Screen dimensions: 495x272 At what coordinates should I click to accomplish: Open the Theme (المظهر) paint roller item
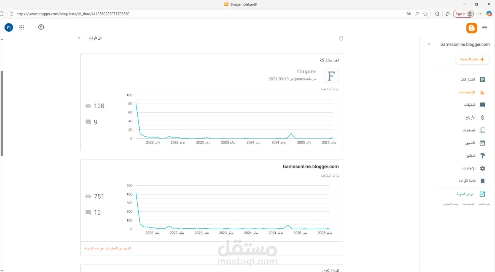point(476,156)
